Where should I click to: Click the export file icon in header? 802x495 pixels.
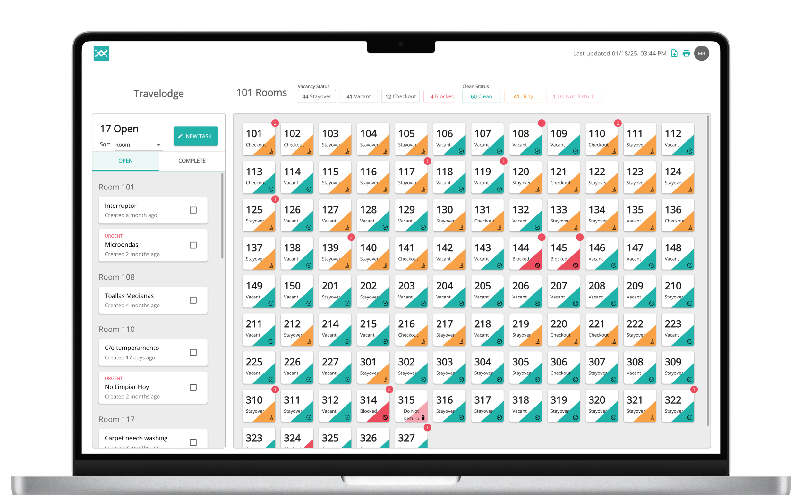pyautogui.click(x=674, y=53)
